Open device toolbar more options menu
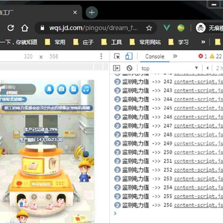 (101, 56)
